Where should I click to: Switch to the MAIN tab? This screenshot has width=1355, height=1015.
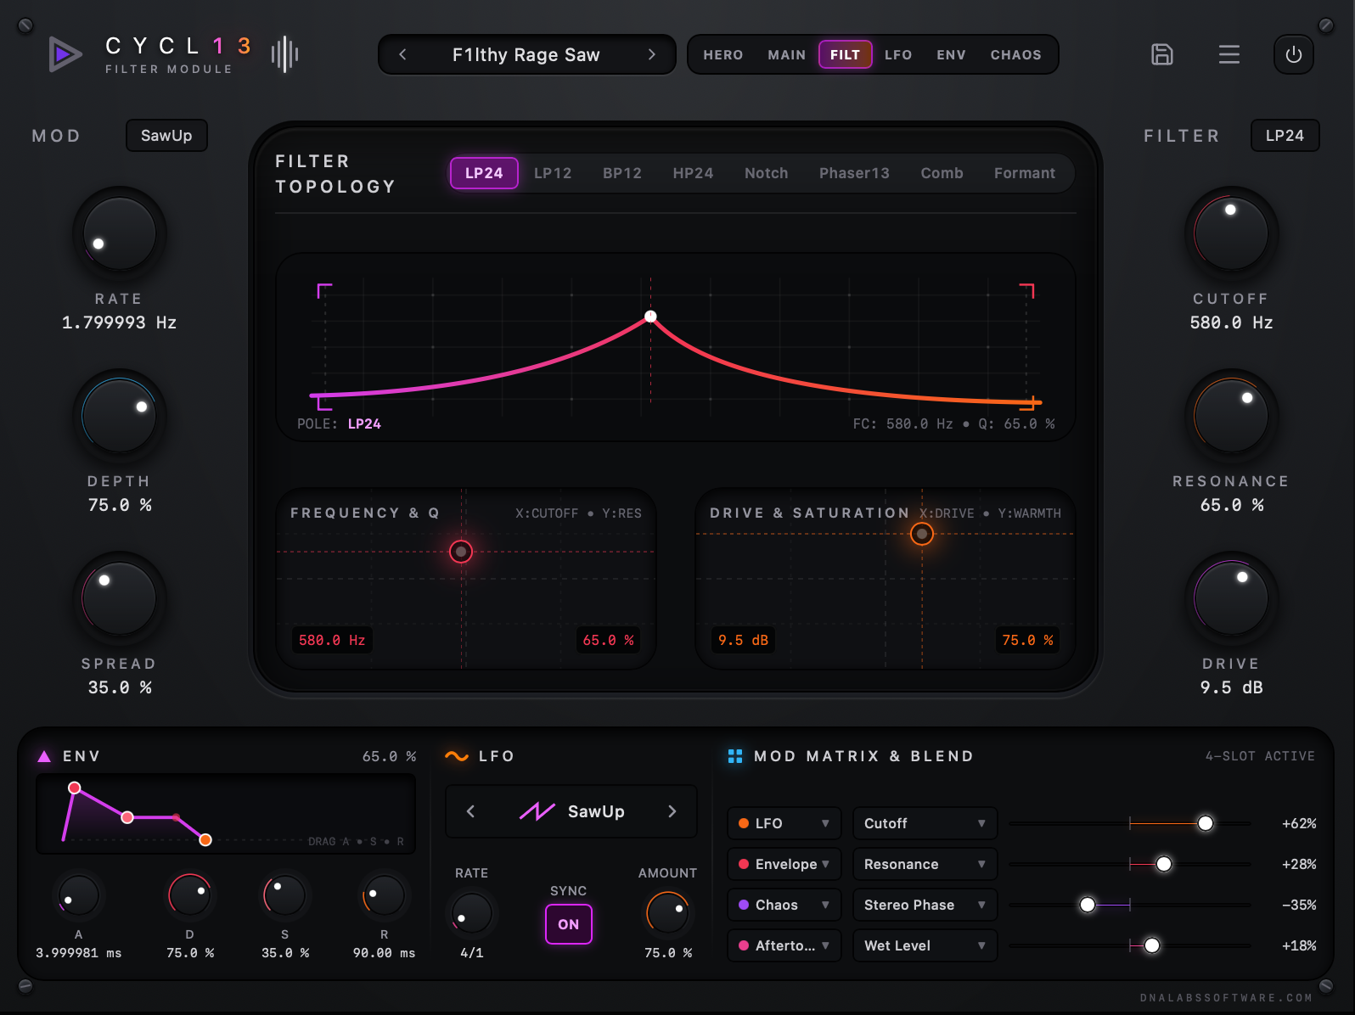pos(786,55)
